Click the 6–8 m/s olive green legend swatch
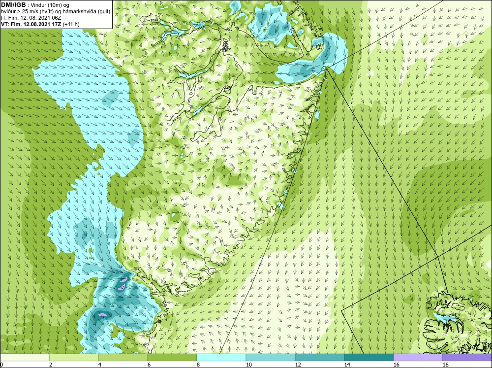Image resolution: width=492 pixels, height=368 pixels. click(172, 357)
